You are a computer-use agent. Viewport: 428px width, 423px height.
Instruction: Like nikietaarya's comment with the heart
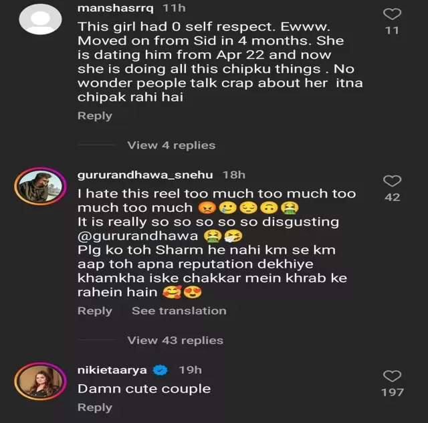click(393, 376)
